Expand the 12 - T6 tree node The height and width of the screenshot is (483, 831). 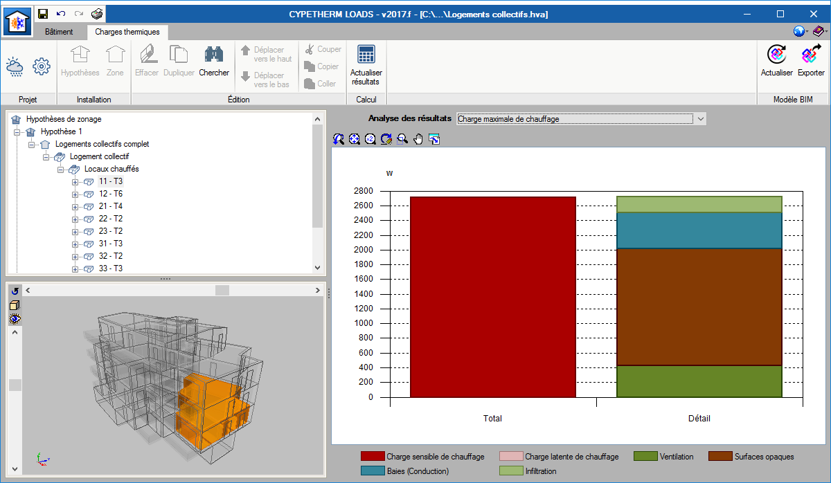pyautogui.click(x=75, y=194)
